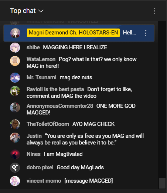Click vincent momo's pink avatar
The image size is (167, 193).
[15, 181]
